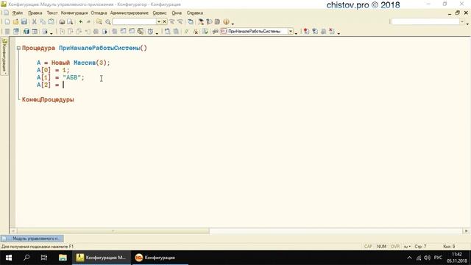Image resolution: width=471 pixels, height=265 pixels.
Task: Open the Конфигурация side panel tab
Action: pyautogui.click(x=4, y=56)
